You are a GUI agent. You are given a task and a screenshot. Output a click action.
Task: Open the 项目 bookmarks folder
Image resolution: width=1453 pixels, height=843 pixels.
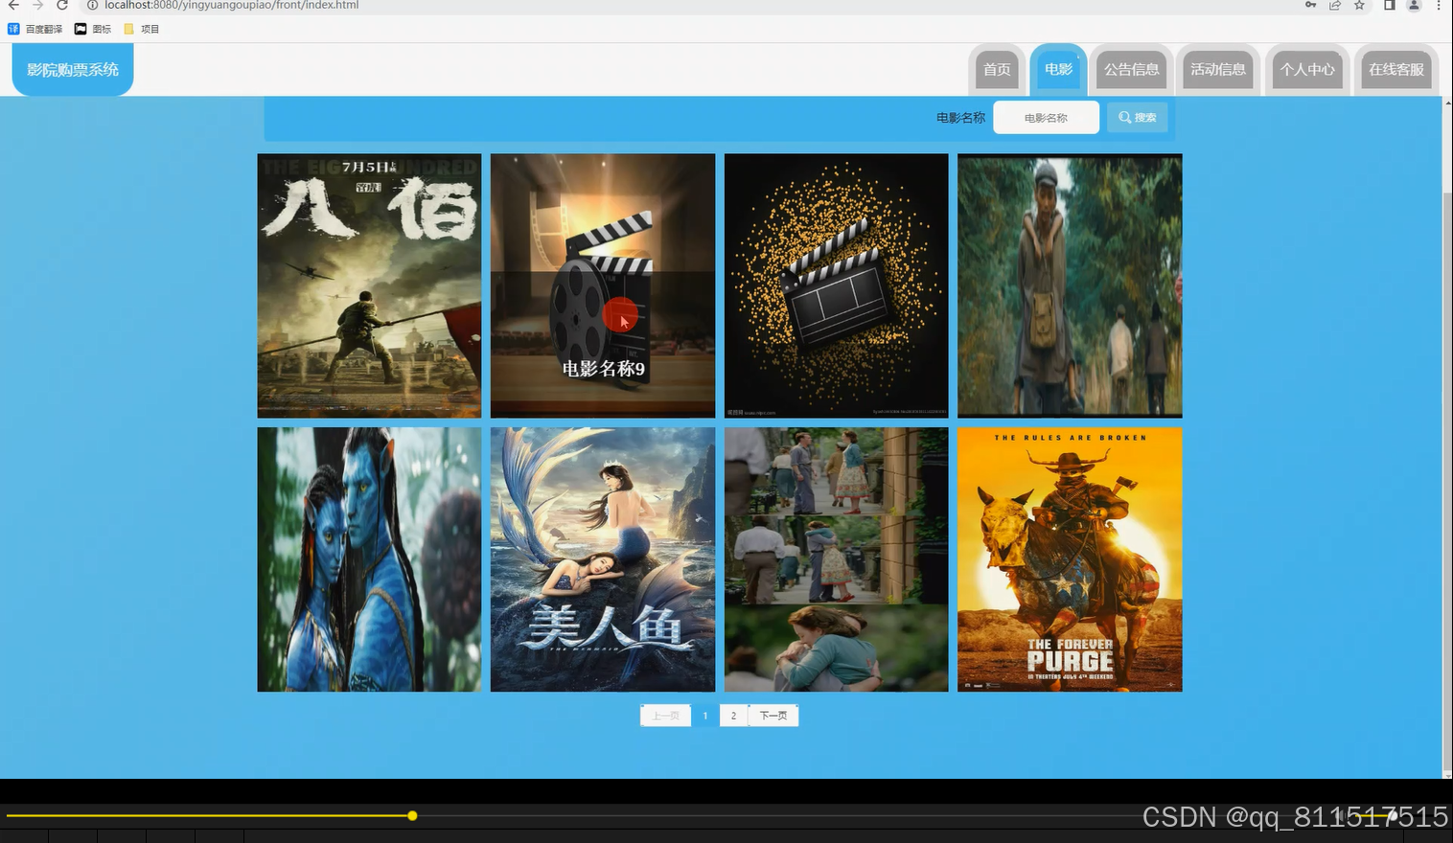[x=142, y=29]
